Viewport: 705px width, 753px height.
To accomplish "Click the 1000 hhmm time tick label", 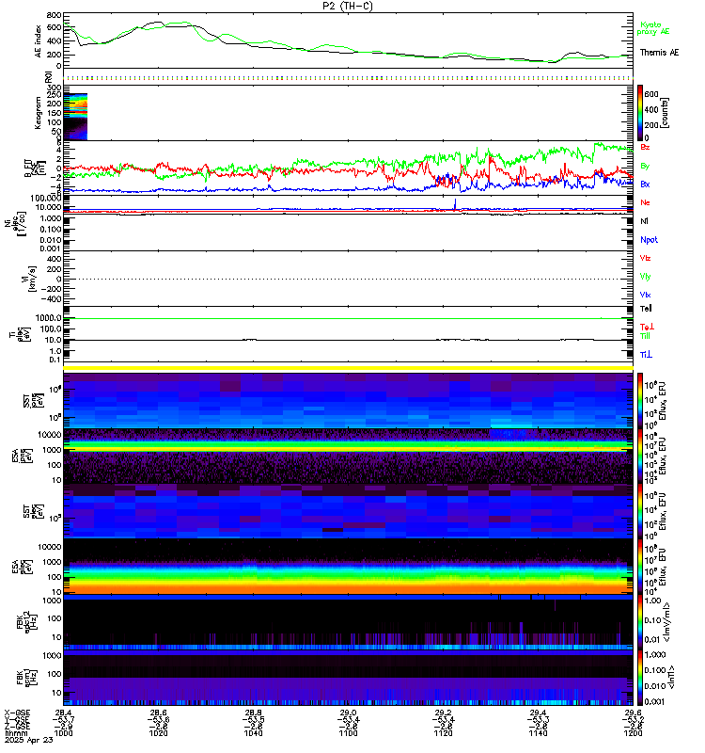I will coord(63,733).
